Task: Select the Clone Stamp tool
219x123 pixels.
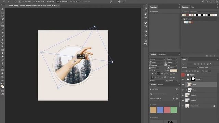Action: tap(2, 40)
